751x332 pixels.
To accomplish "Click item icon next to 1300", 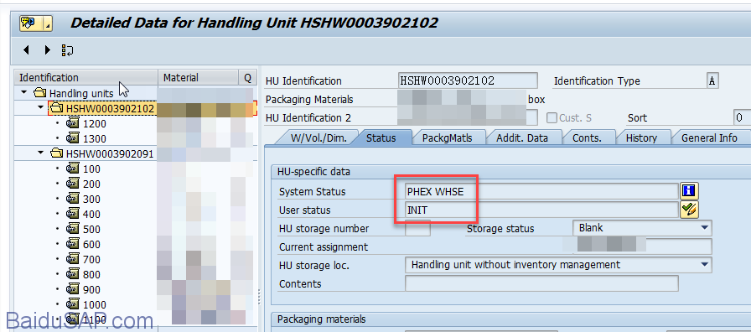I will coord(73,138).
